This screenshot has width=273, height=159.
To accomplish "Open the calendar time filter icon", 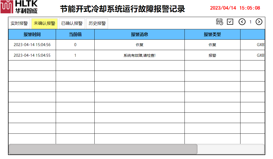I will [x=219, y=22].
